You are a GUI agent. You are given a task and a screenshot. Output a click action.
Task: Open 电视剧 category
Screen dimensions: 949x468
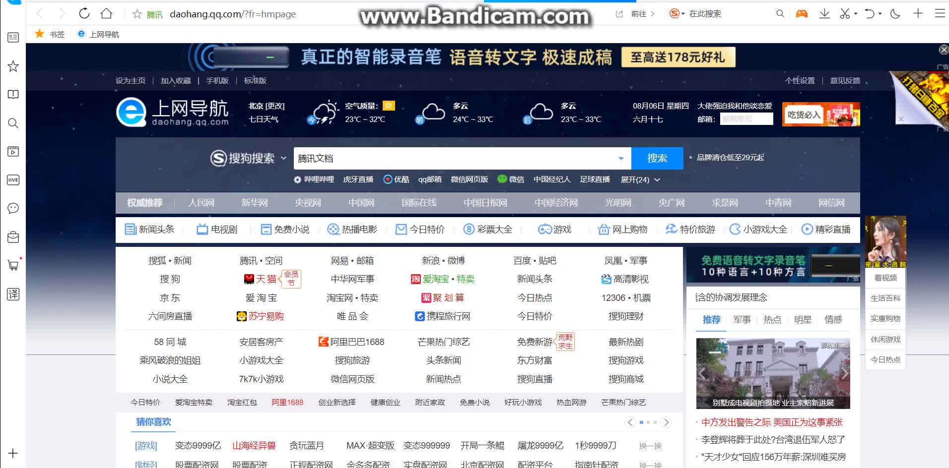coord(217,229)
